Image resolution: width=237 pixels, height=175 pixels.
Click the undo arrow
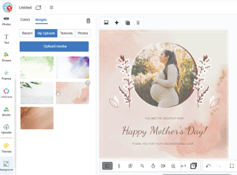coord(208,166)
